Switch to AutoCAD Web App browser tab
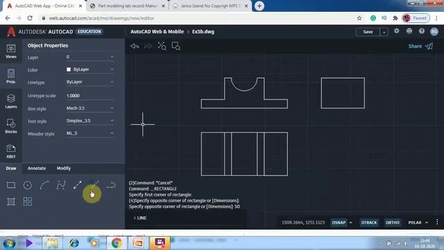Screen dimensions: 444x250 (44, 6)
